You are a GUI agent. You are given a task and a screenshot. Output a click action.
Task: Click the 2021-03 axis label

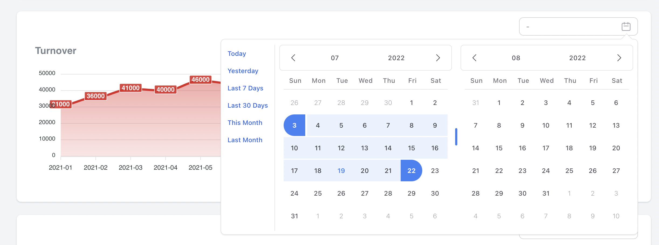131,168
